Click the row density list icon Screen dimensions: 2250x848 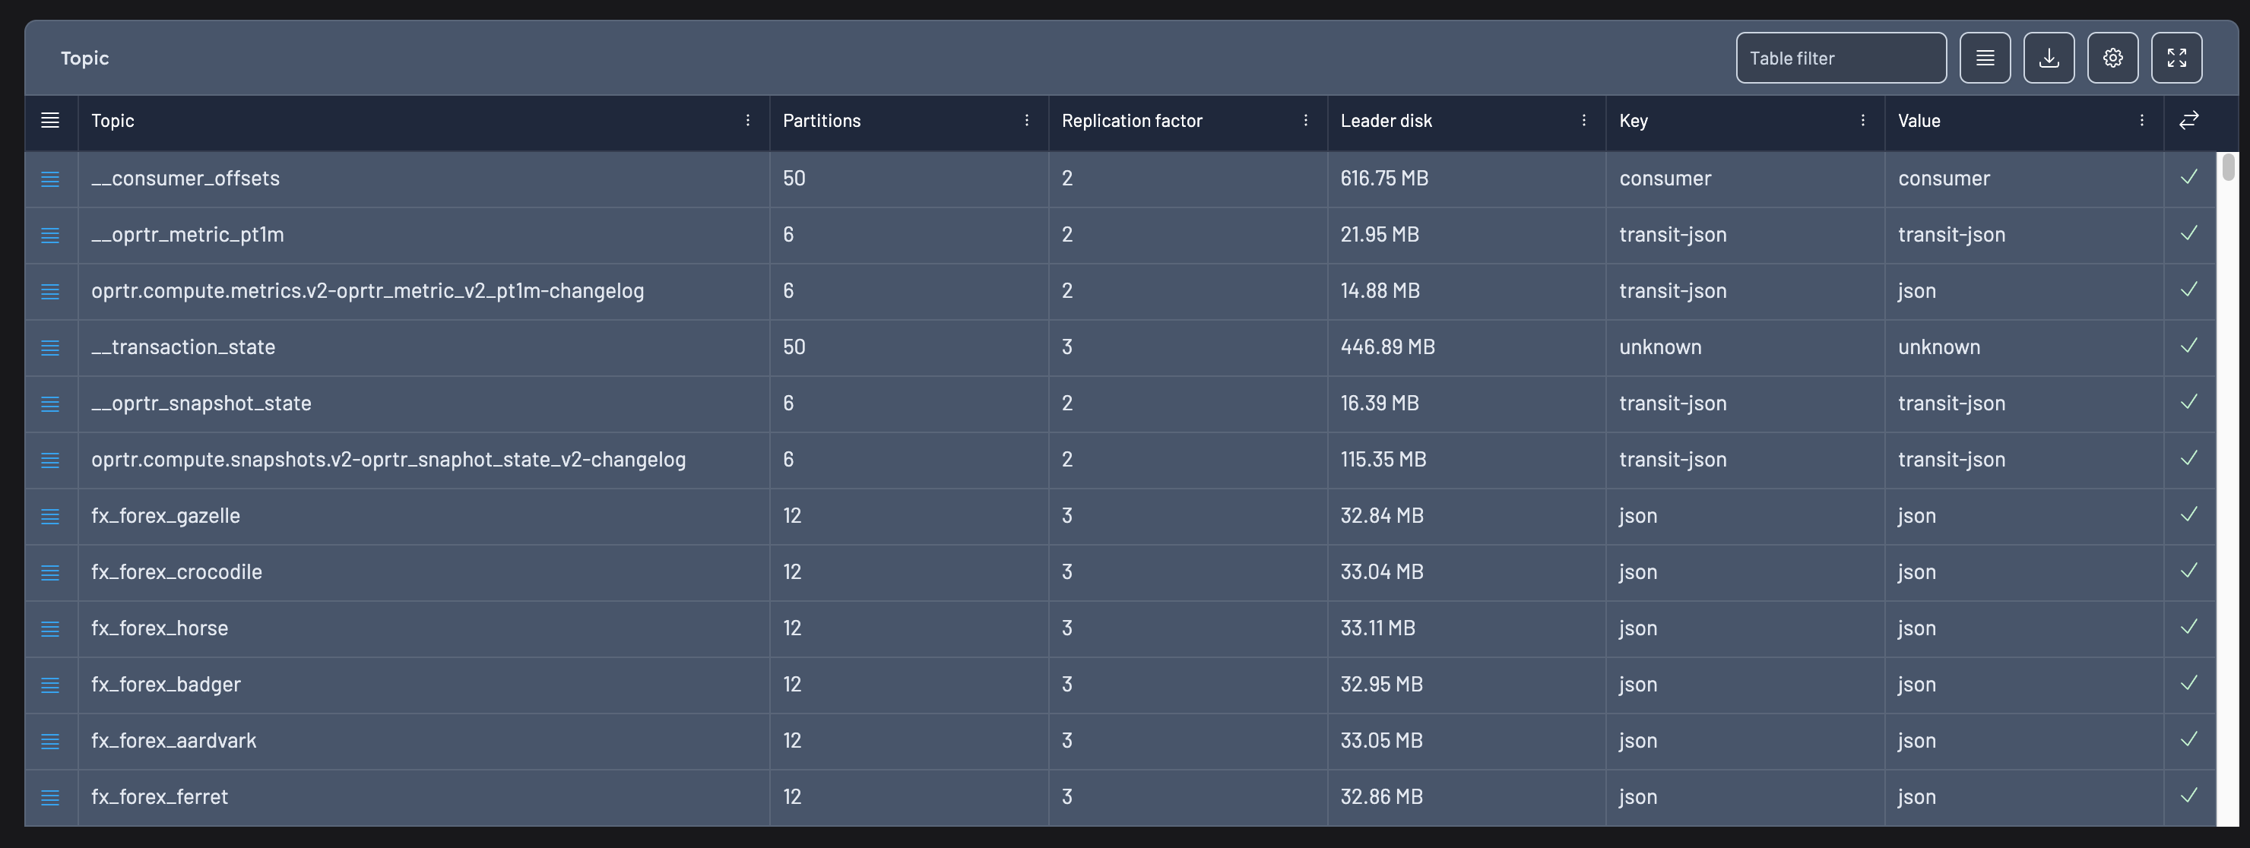tap(1985, 58)
